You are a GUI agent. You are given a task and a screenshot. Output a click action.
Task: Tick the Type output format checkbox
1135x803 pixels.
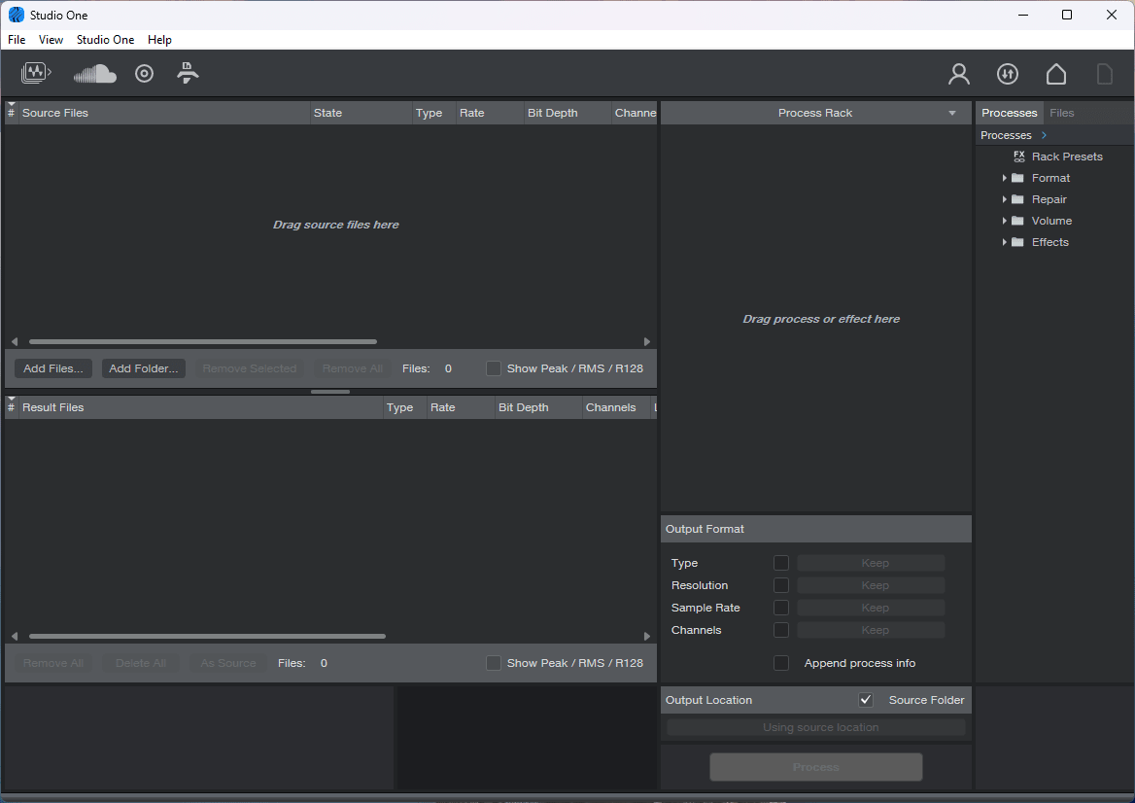pos(781,563)
